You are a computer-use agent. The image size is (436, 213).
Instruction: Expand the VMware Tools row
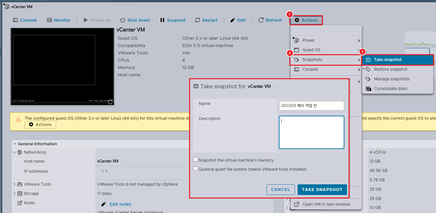pyautogui.click(x=14, y=184)
